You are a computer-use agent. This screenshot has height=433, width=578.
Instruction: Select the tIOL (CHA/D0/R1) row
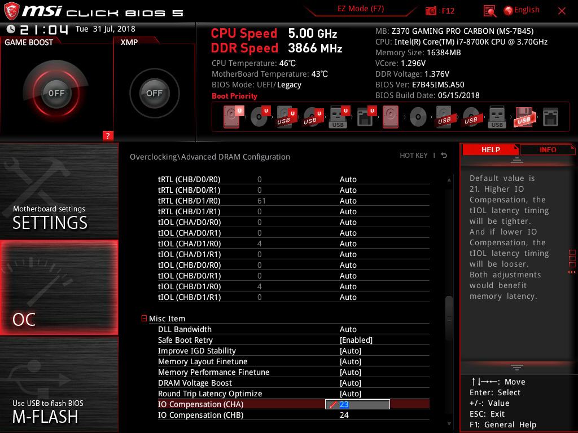pos(294,233)
